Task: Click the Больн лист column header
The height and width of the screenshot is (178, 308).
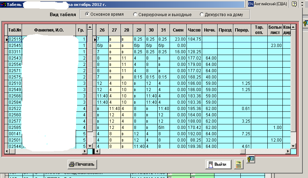Action: pyautogui.click(x=275, y=30)
